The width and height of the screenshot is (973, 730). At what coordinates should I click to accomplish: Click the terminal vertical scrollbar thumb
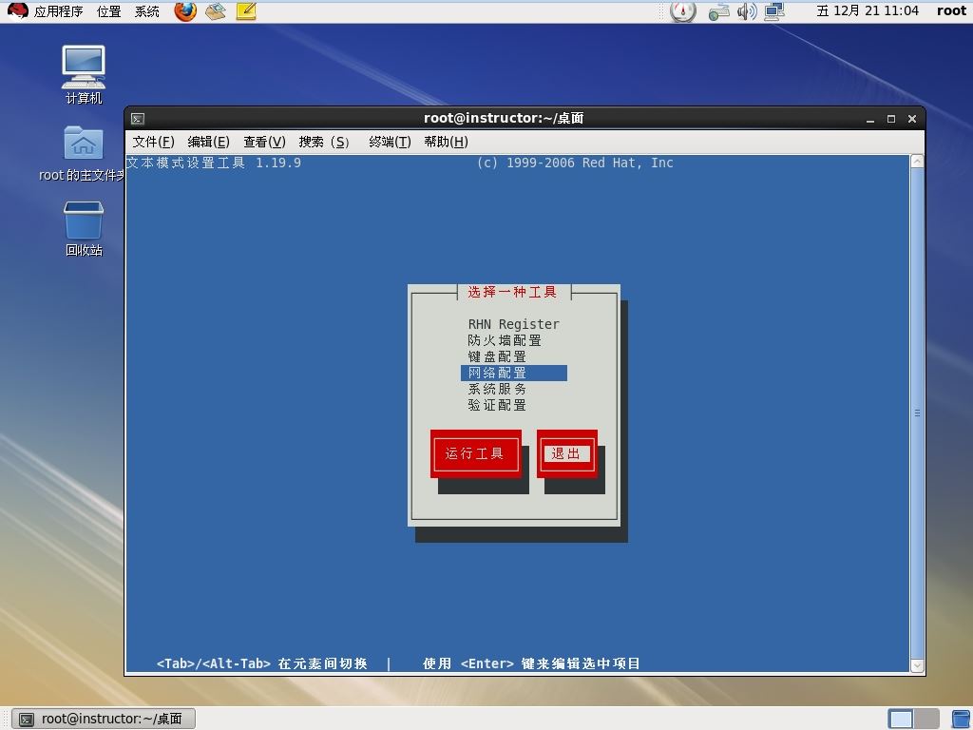pyautogui.click(x=917, y=413)
